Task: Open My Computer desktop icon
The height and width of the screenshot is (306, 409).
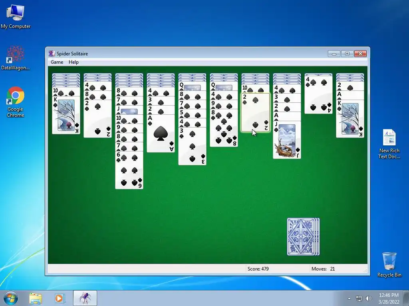Action: point(16,16)
